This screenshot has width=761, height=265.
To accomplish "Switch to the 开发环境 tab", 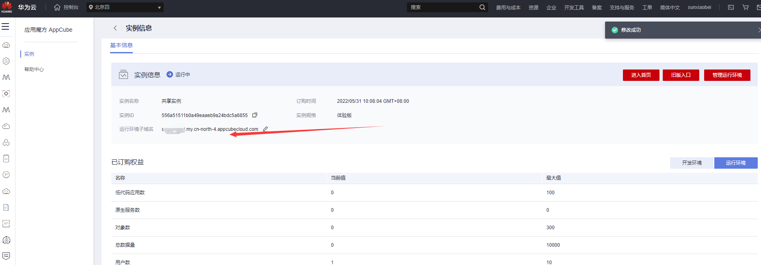I will coord(692,163).
